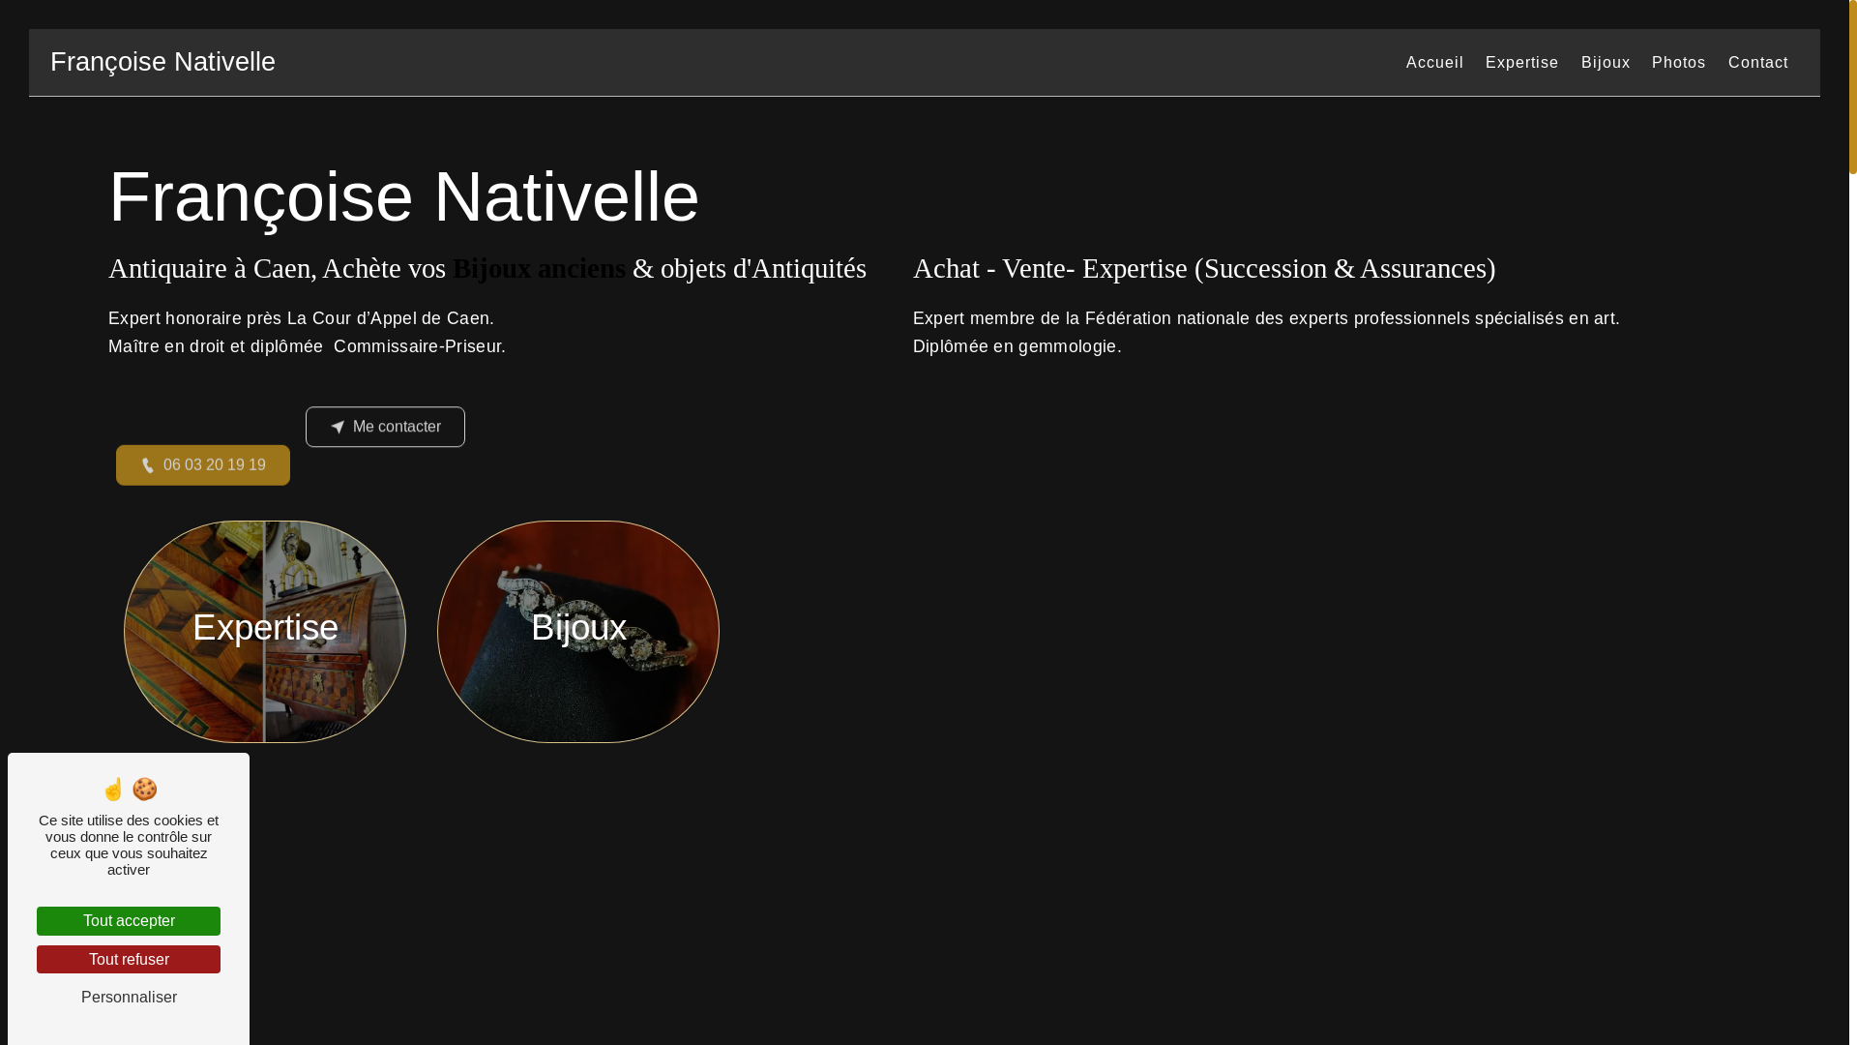The image size is (1857, 1045).
Task: Open the Bijoux bracelet thumbnail
Action: 578,632
